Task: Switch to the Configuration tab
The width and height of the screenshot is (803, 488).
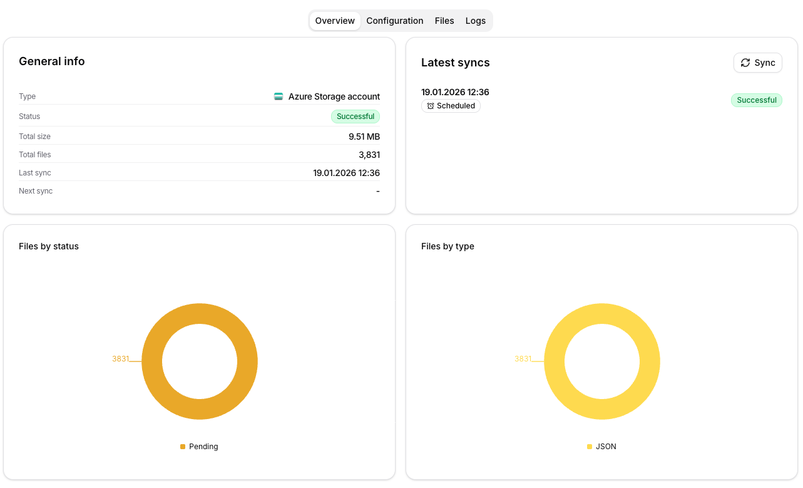Action: pyautogui.click(x=395, y=21)
